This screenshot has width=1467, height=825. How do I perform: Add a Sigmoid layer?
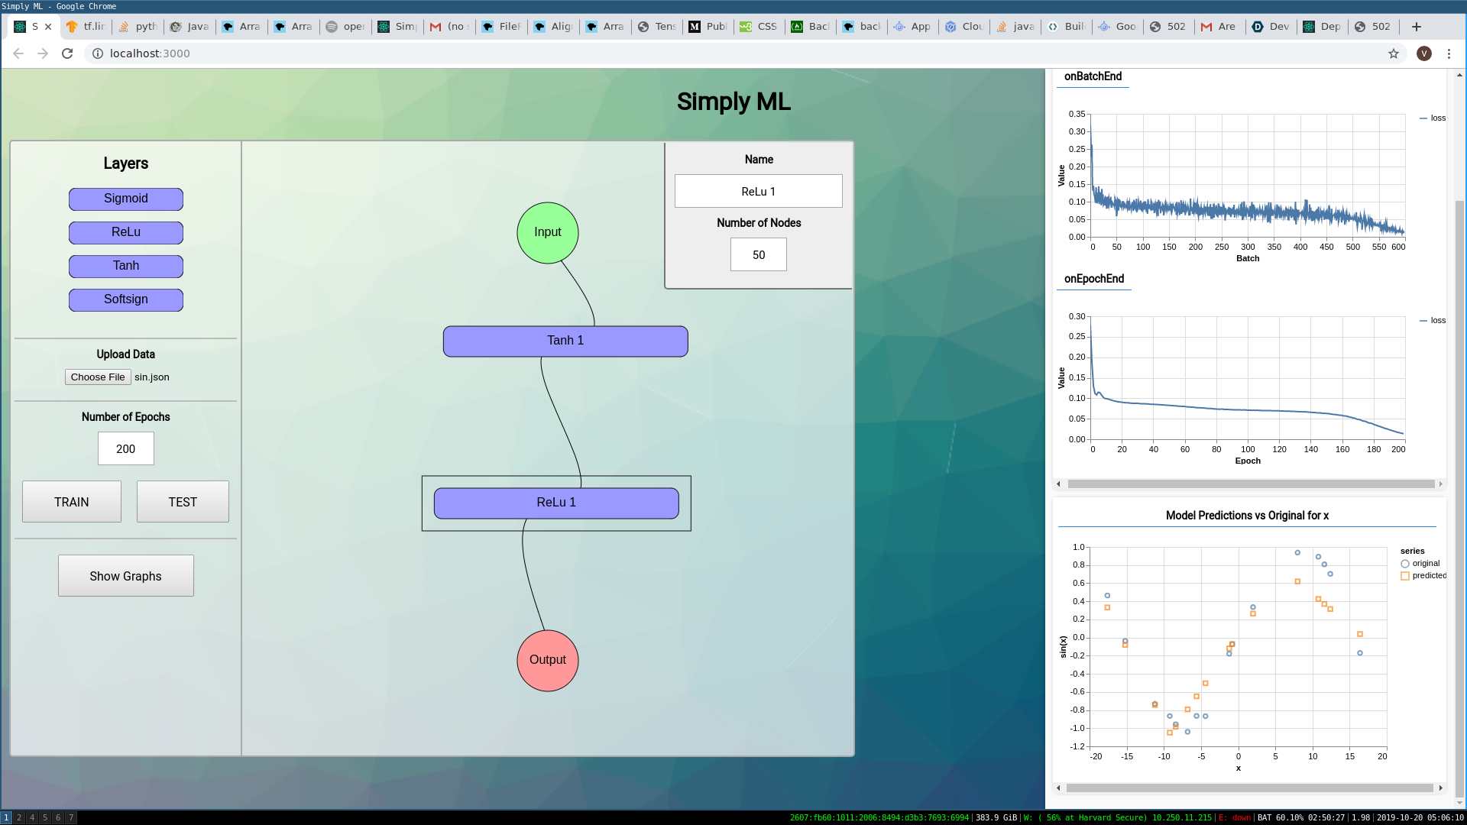[x=126, y=199]
